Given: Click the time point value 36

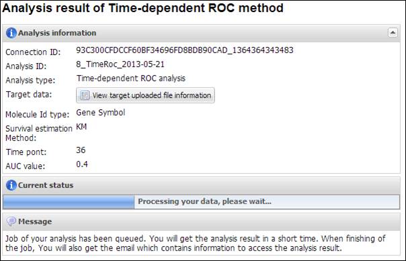Looking at the screenshot, I should (81, 150).
